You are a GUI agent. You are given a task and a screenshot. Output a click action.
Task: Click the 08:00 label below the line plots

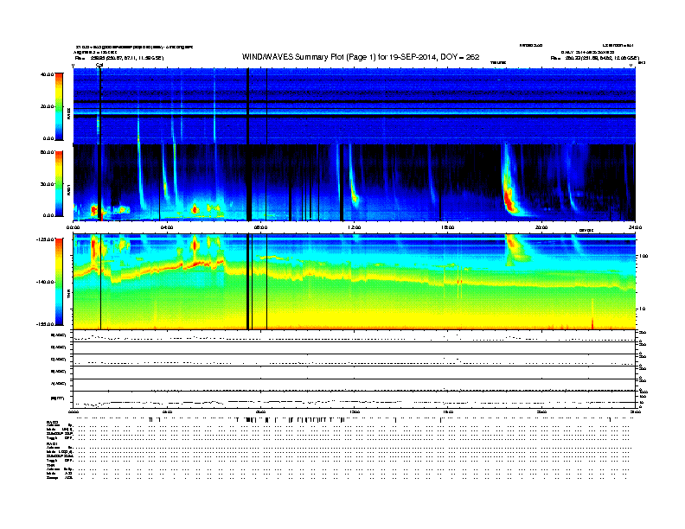(x=260, y=411)
